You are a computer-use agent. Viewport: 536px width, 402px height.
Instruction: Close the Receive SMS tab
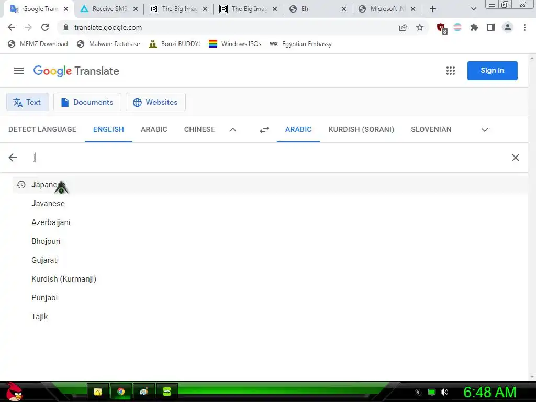136,9
